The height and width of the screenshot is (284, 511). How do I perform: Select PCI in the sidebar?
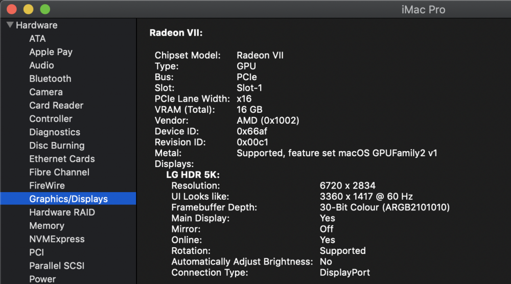click(x=36, y=252)
